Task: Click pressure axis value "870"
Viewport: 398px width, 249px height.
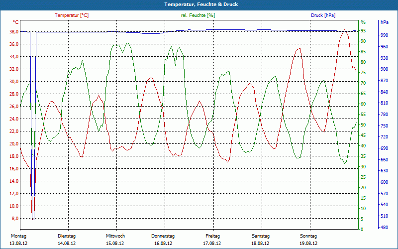Action: point(384,81)
